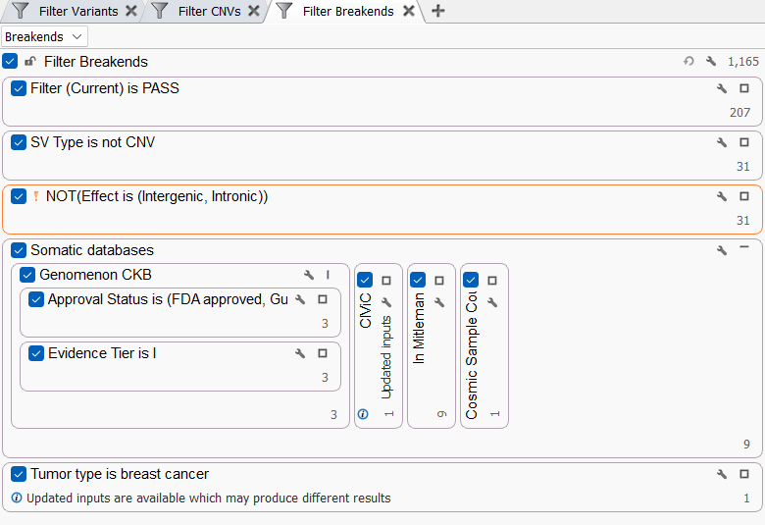Click wrench icon on Tumor type filter card

[x=723, y=474]
